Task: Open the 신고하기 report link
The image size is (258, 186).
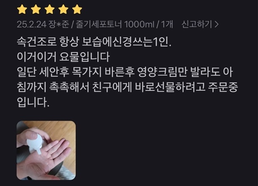Action: (200, 25)
